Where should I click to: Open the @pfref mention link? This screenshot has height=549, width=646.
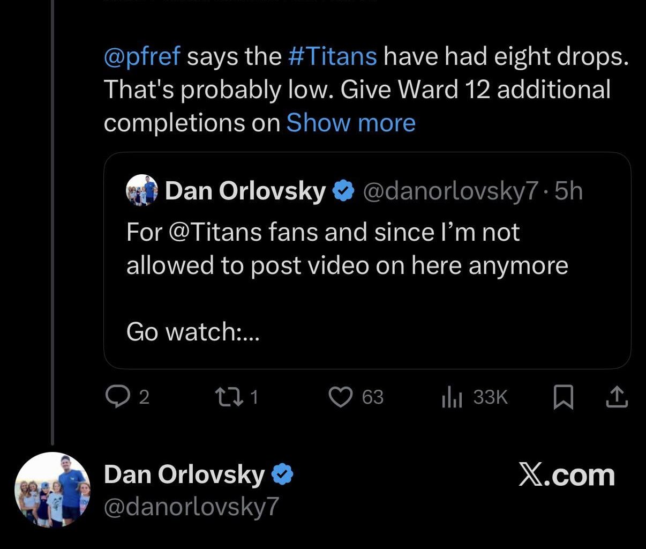pos(142,56)
